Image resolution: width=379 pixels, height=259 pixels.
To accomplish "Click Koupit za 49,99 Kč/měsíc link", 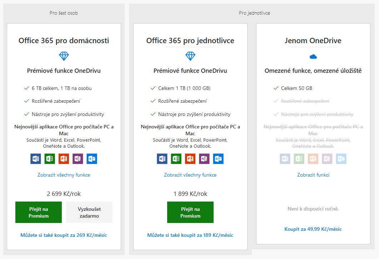I will pyautogui.click(x=313, y=229).
